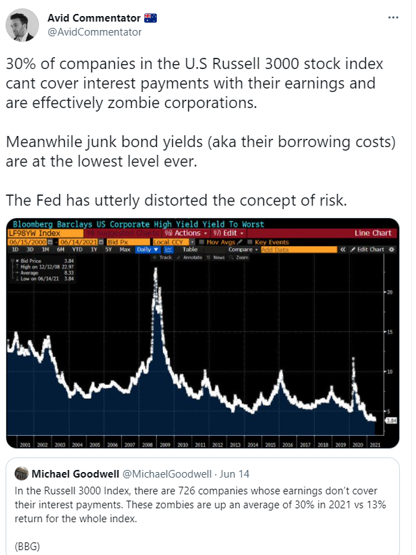Screen dimensions: 416x555
Task: Open the Actions dropdown menu
Action: [x=186, y=234]
